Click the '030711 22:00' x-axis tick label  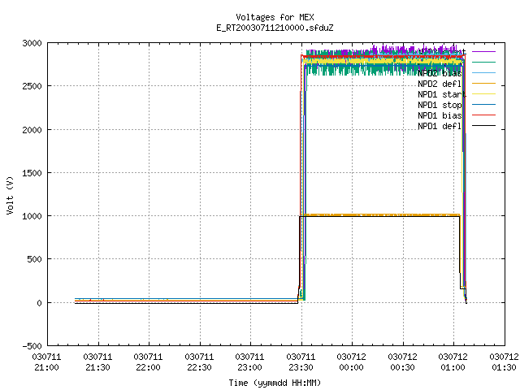(148, 362)
